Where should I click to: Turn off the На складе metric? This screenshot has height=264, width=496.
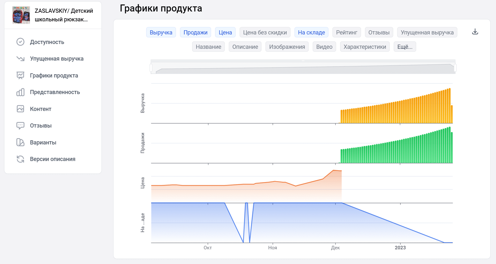311,32
